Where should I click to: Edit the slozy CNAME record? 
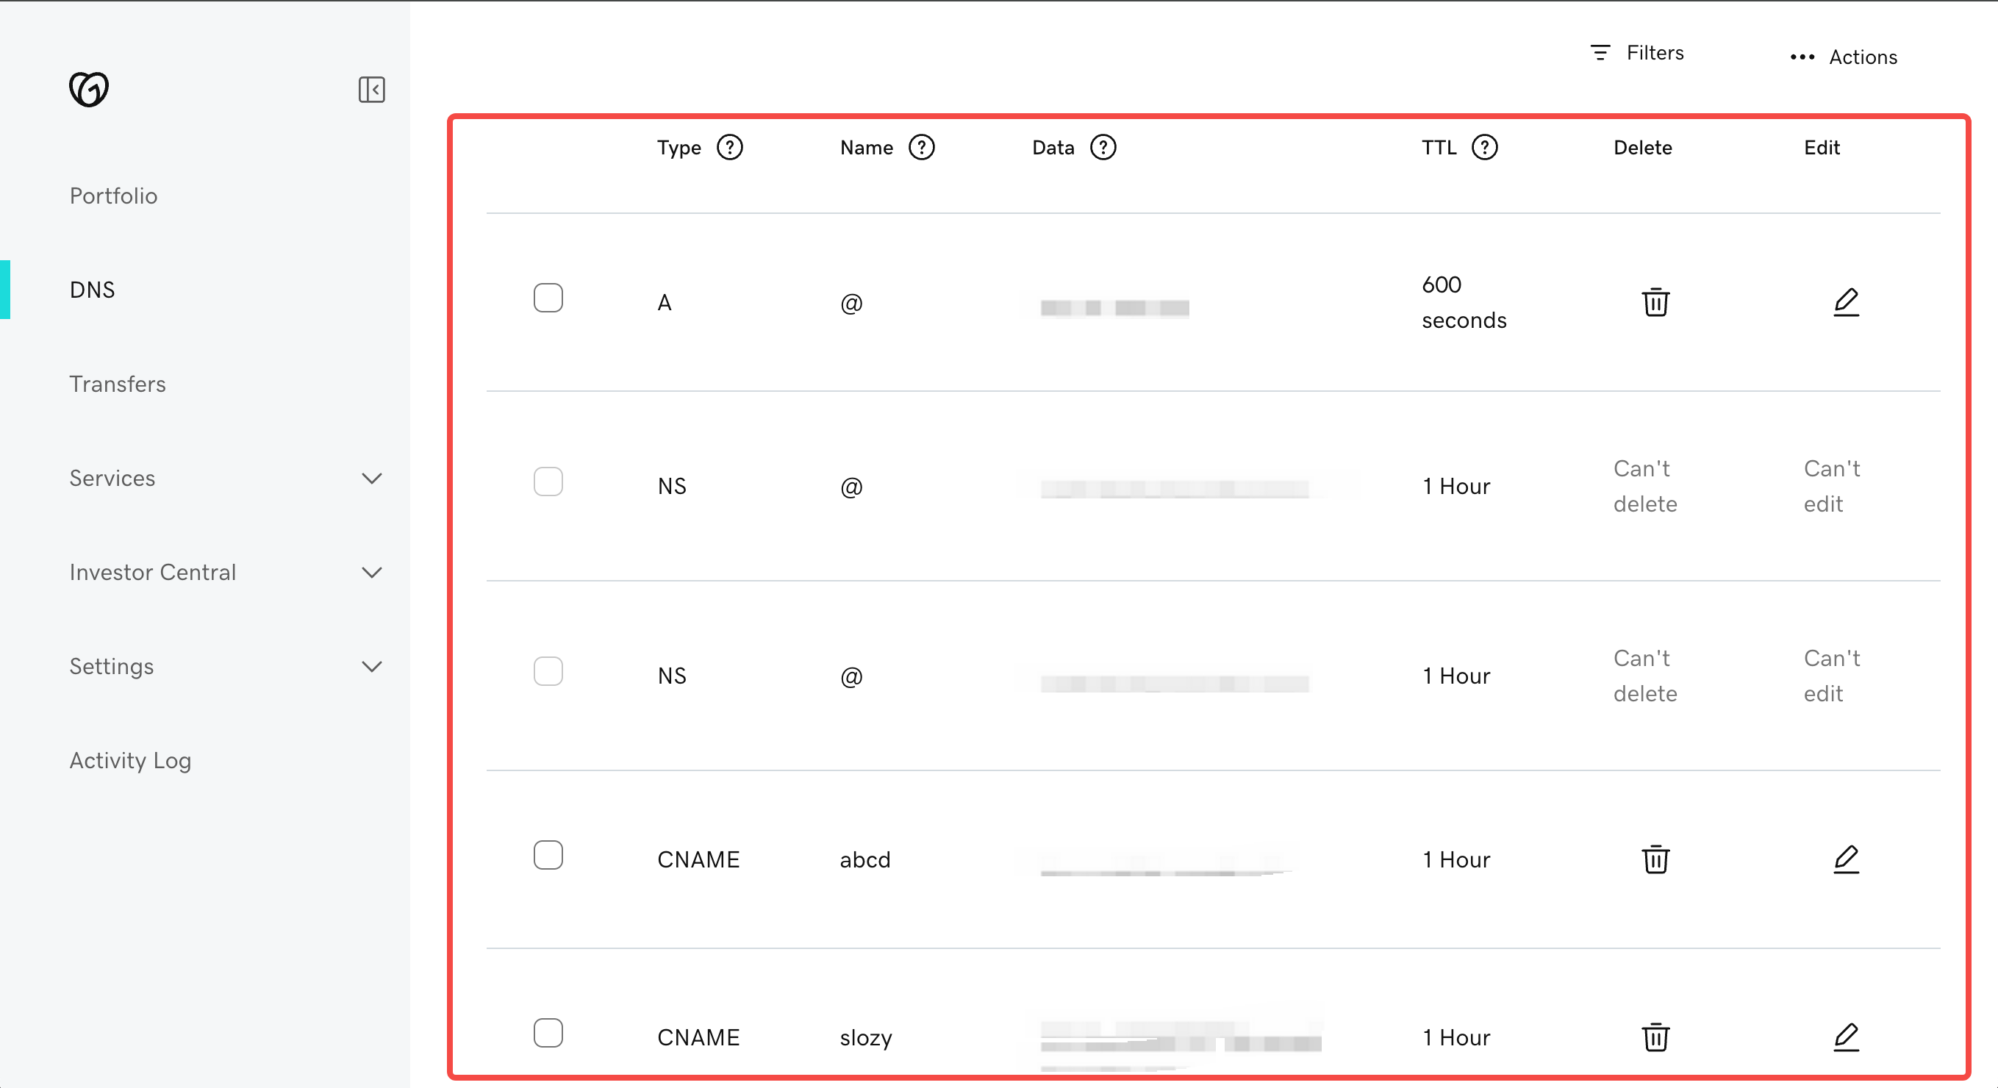1845,1036
